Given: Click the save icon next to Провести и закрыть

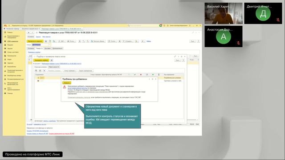Looking at the screenshot, I should click(x=46, y=41).
